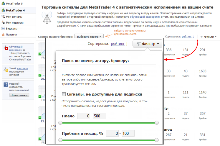220x146 pixels.
Task: Click right handle of Прибыль в месяц slider
Action: pyautogui.click(x=157, y=140)
